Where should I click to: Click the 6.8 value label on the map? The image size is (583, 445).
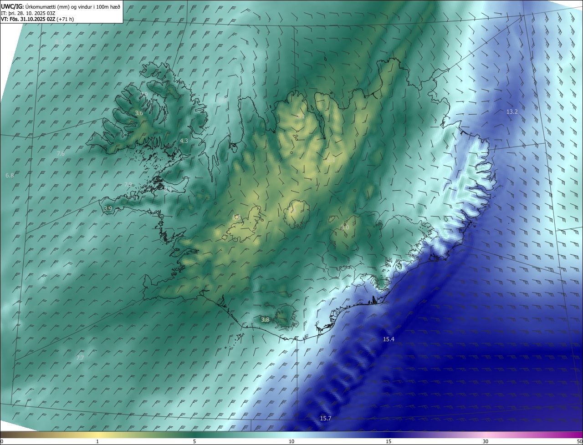click(10, 175)
